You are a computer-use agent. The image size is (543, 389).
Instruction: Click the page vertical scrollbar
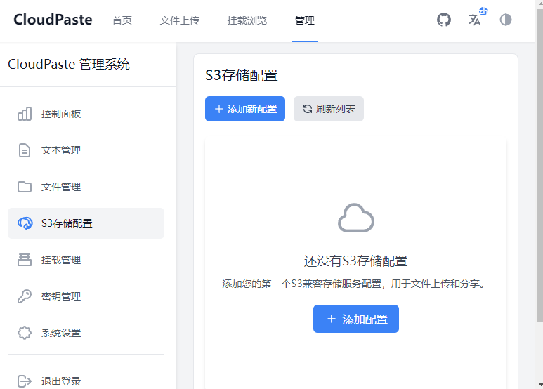(x=539, y=166)
